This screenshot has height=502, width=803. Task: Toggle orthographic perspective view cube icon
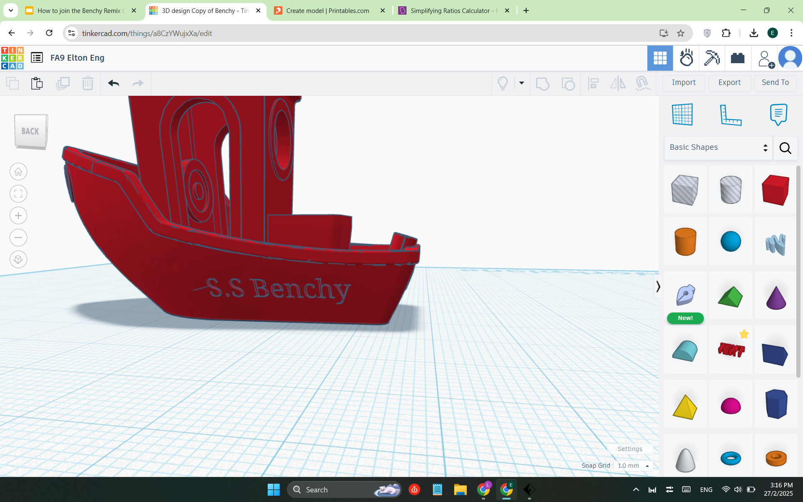(x=18, y=259)
